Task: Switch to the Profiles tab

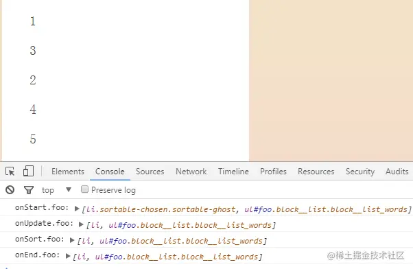Action: 273,172
